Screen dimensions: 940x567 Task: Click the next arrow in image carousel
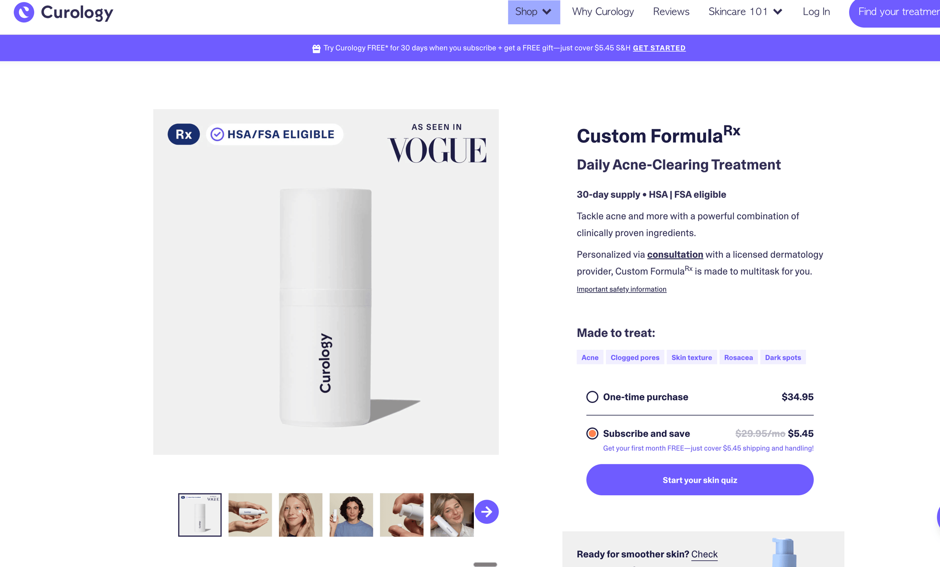click(x=486, y=511)
